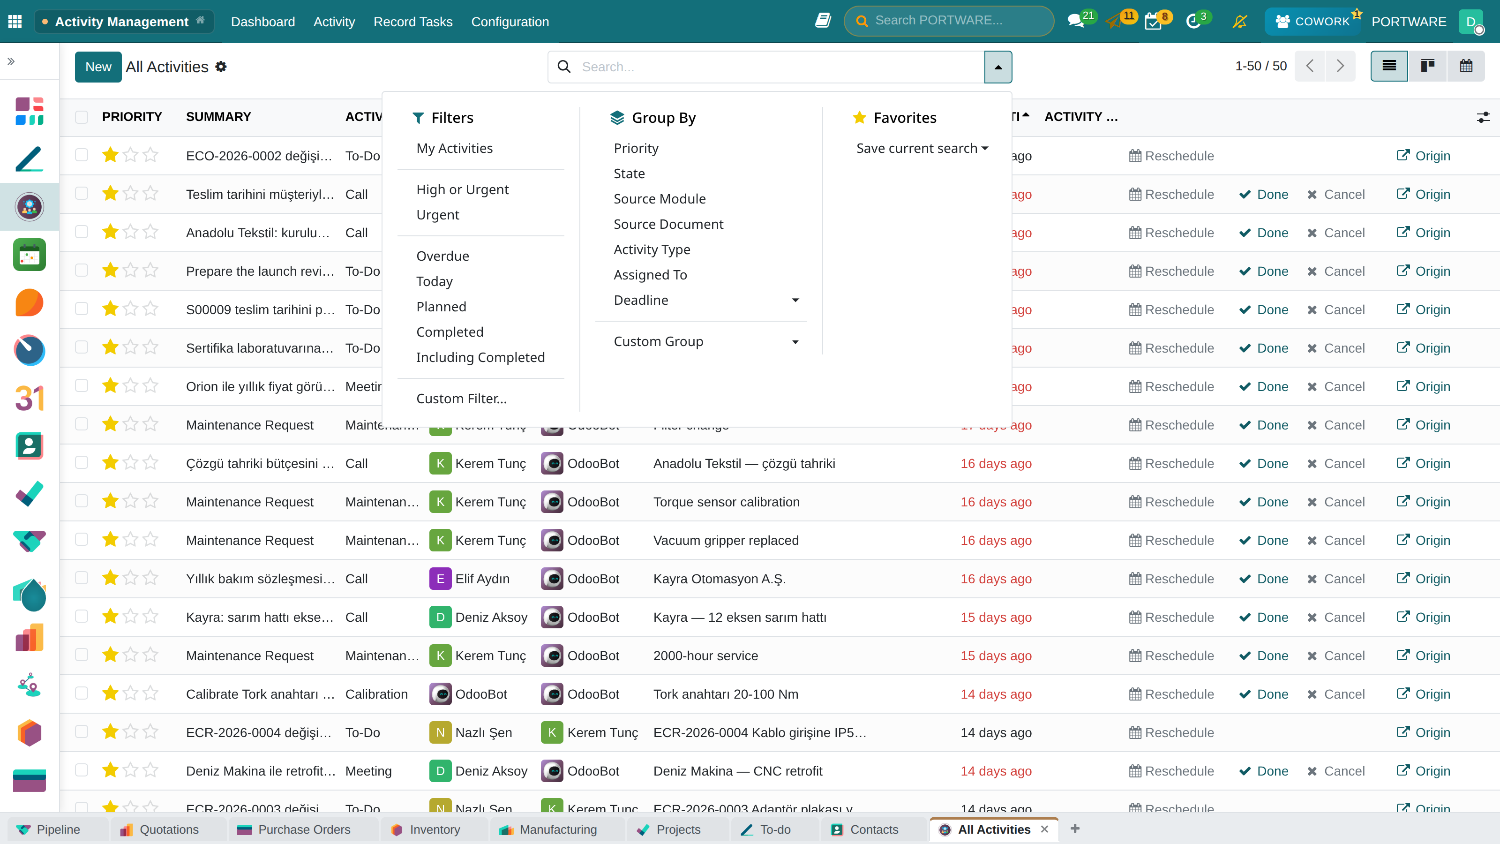This screenshot has height=844, width=1500.
Task: Switch to list view
Action: pos(1389,66)
